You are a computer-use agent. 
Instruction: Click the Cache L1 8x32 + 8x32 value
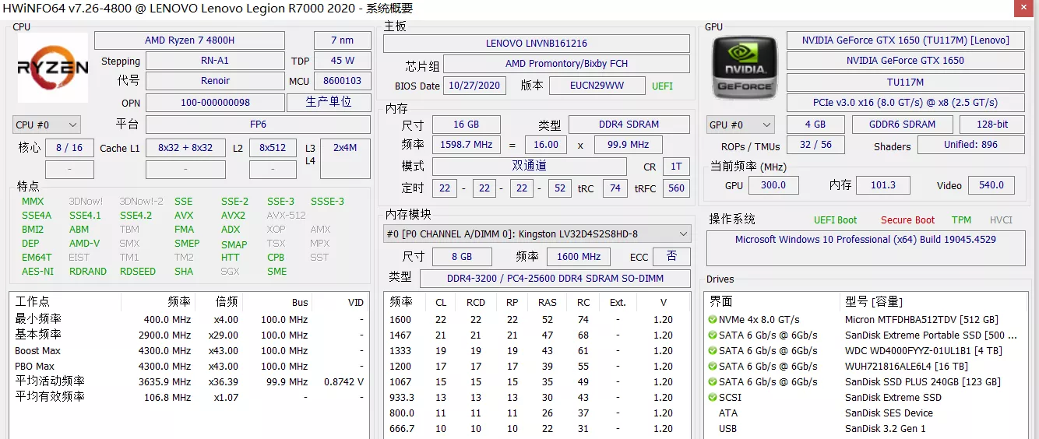(x=185, y=148)
